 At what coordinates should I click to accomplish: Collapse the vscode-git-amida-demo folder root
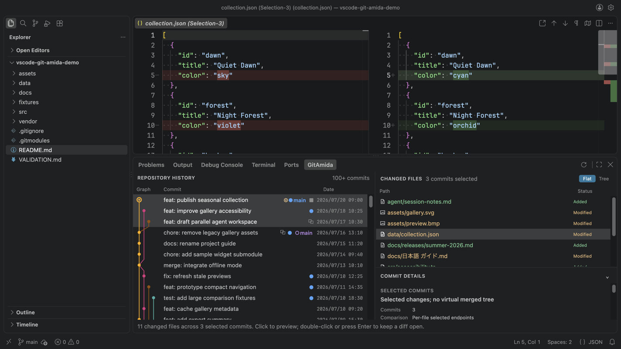click(66, 62)
